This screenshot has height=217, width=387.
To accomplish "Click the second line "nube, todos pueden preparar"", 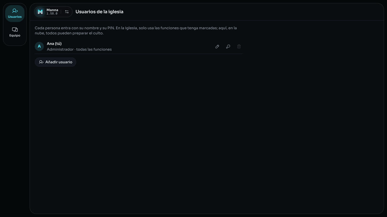I will pos(69,33).
